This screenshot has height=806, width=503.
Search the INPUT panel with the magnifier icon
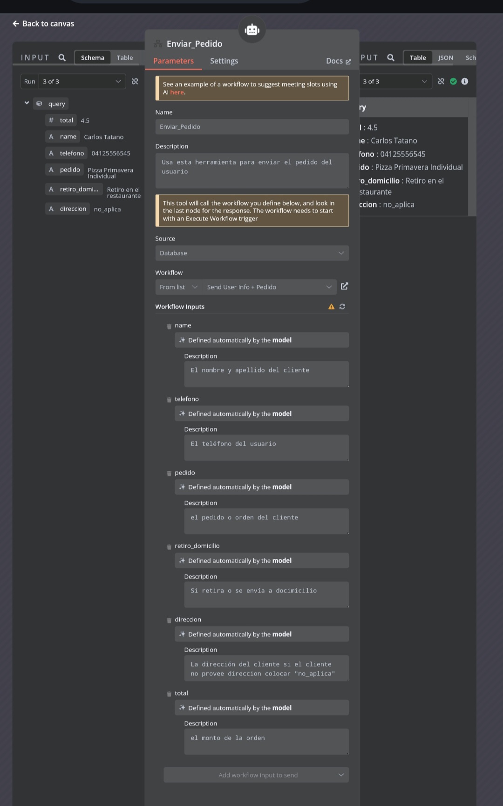pyautogui.click(x=62, y=58)
